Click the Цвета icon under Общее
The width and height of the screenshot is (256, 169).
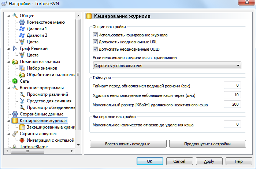pos(22,42)
